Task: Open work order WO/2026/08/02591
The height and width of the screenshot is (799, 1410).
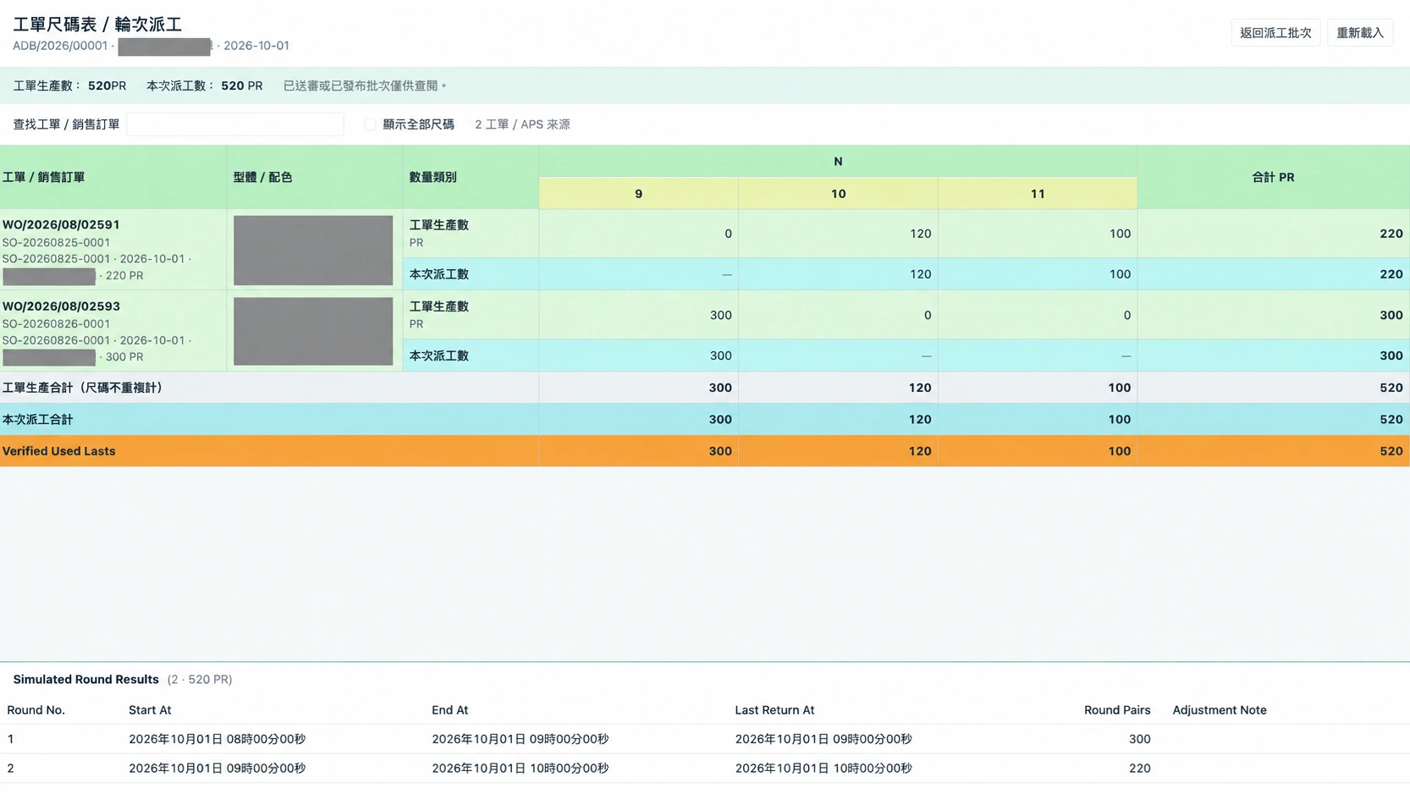Action: point(61,225)
